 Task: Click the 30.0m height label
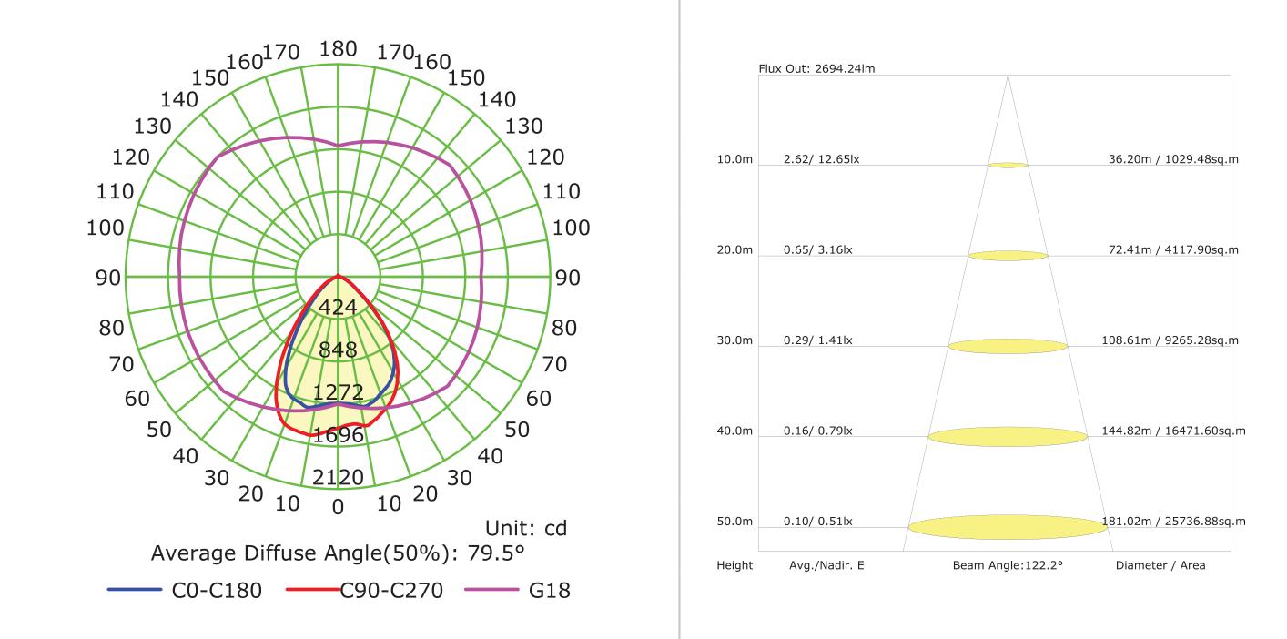tap(735, 340)
